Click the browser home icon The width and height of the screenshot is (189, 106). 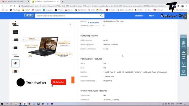[14, 6]
